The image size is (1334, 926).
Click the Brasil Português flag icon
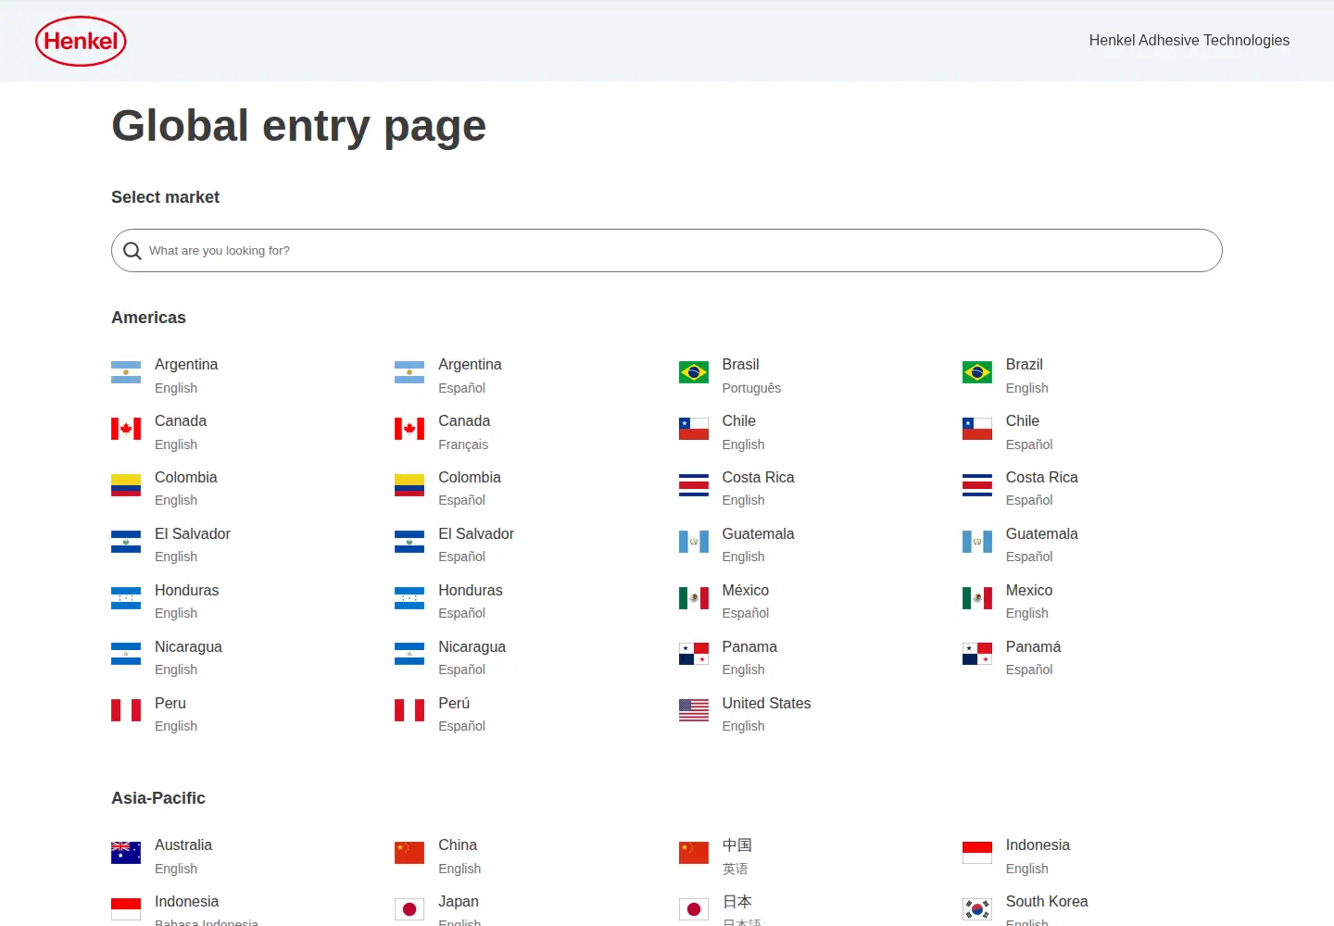[x=694, y=372]
